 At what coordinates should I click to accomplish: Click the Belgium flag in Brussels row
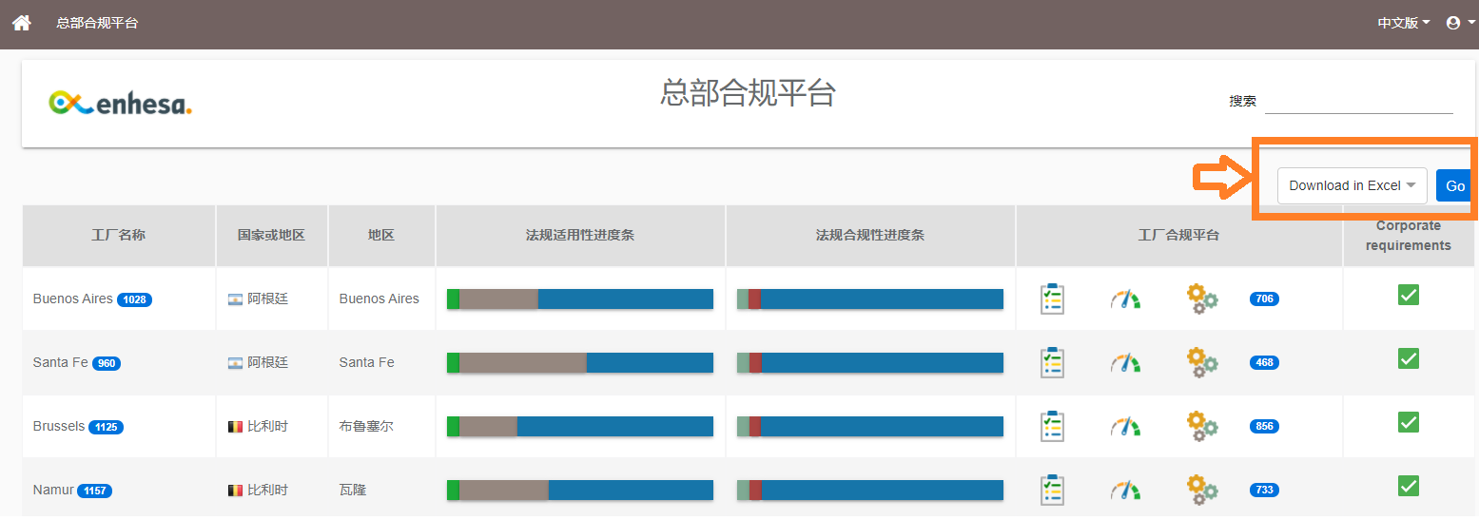coord(235,427)
